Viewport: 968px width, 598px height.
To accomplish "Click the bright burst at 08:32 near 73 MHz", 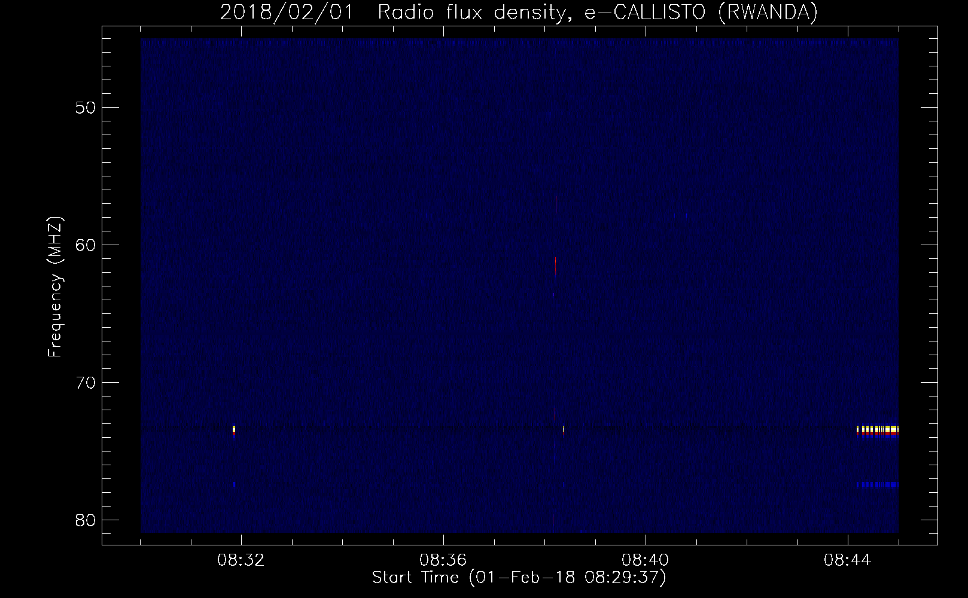I will [x=234, y=431].
